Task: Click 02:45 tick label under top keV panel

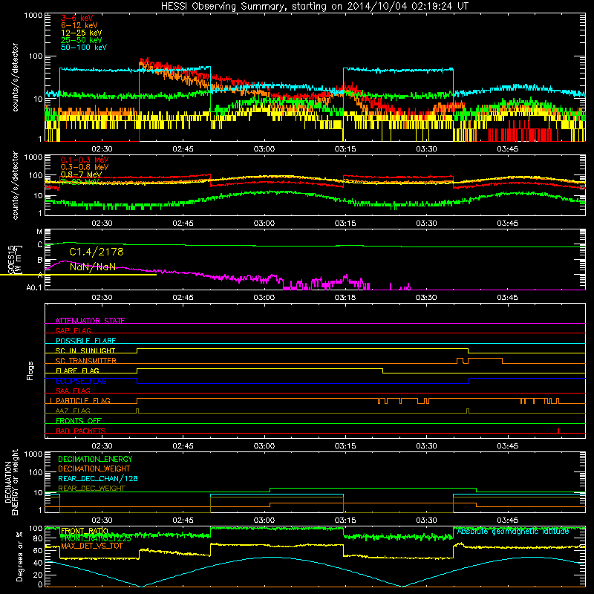Action: click(x=183, y=149)
